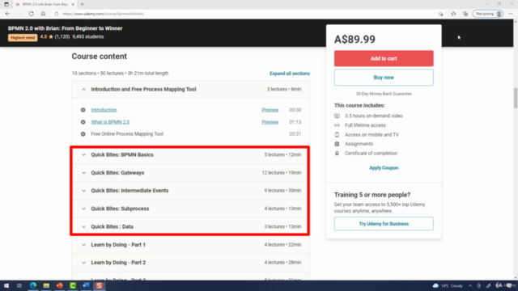Click the Assignments icon
Viewport: 518px width, 291px height.
[337, 144]
